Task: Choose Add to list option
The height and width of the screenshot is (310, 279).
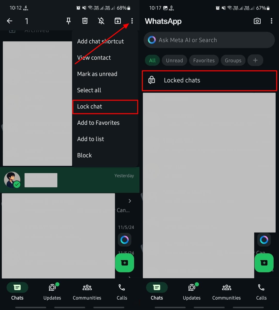Action: [105, 139]
